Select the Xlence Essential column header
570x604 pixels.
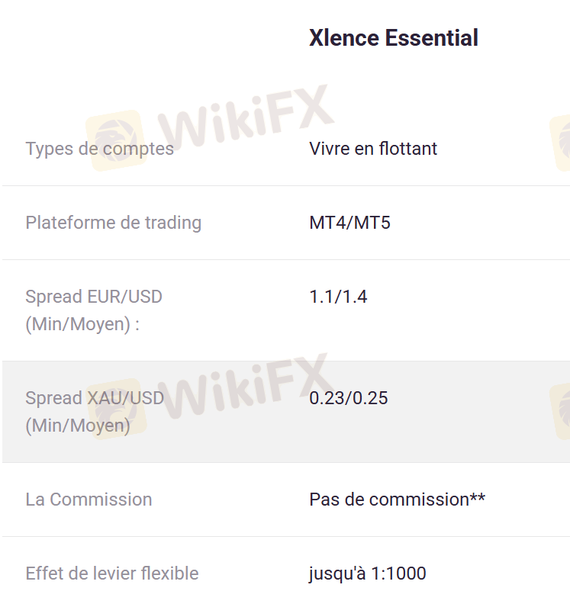pyautogui.click(x=393, y=38)
